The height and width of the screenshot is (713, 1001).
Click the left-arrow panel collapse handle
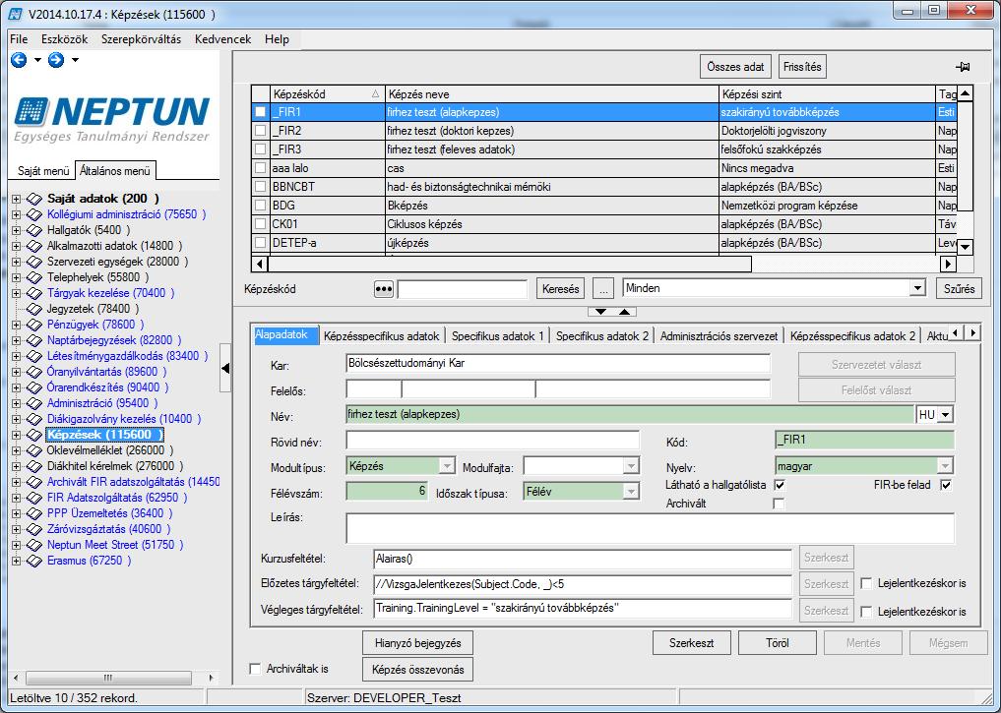click(225, 368)
